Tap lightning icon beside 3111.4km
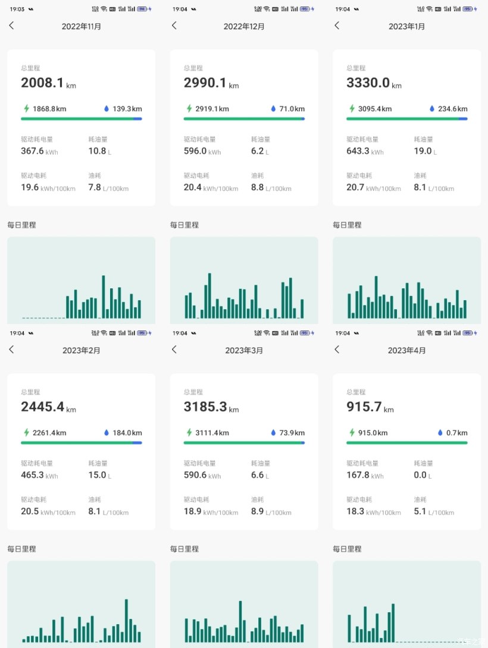Image resolution: width=488 pixels, height=648 pixels. pos(189,432)
